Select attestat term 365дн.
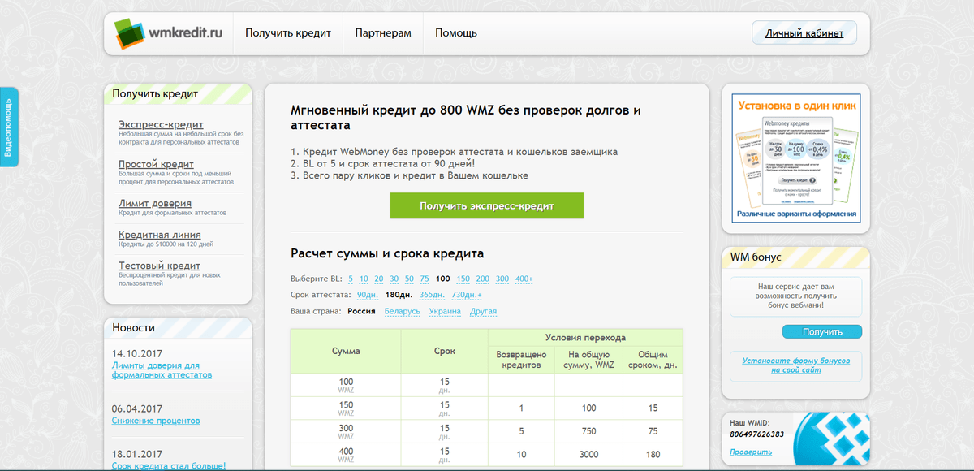 pyautogui.click(x=432, y=295)
